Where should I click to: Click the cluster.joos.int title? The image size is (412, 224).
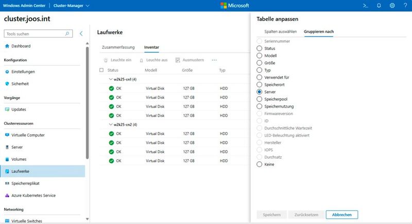[x=27, y=19]
